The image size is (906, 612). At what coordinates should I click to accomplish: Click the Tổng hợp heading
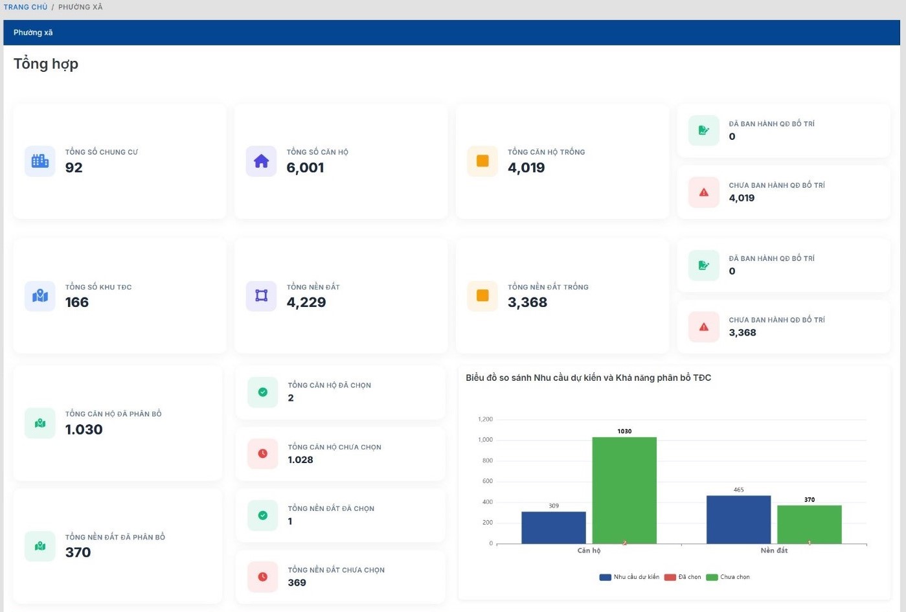click(x=46, y=64)
